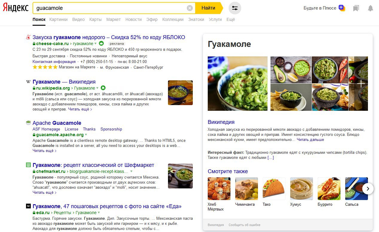Click the Wikipedia W favicon
The image size is (379, 232).
pos(28,82)
